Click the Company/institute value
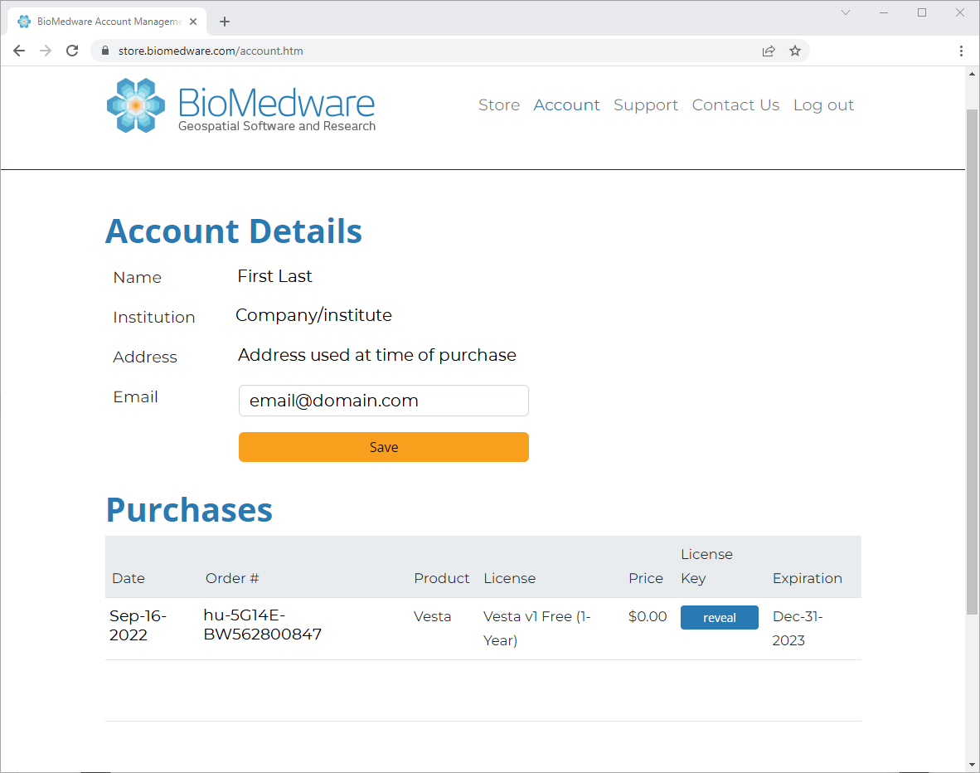This screenshot has width=980, height=773. click(313, 315)
